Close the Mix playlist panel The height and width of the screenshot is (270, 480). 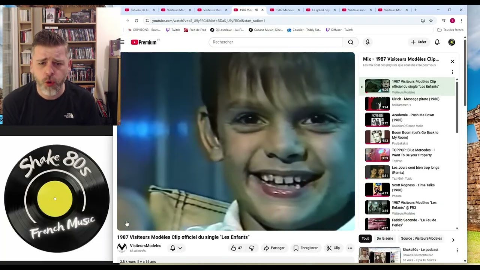coord(452,61)
